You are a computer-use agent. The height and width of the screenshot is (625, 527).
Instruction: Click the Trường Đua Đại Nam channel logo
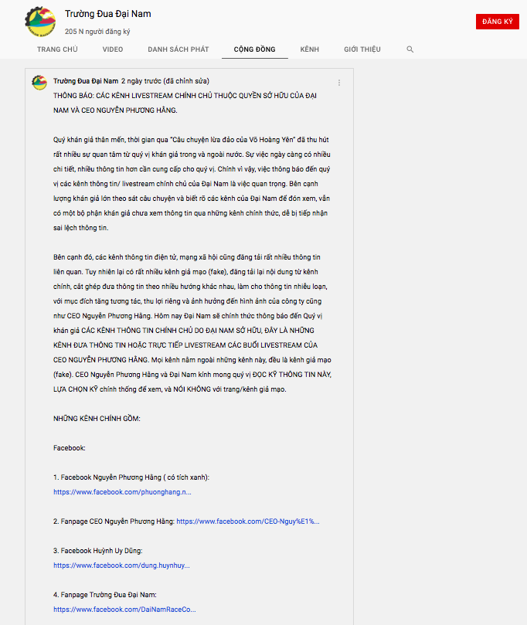pyautogui.click(x=40, y=22)
